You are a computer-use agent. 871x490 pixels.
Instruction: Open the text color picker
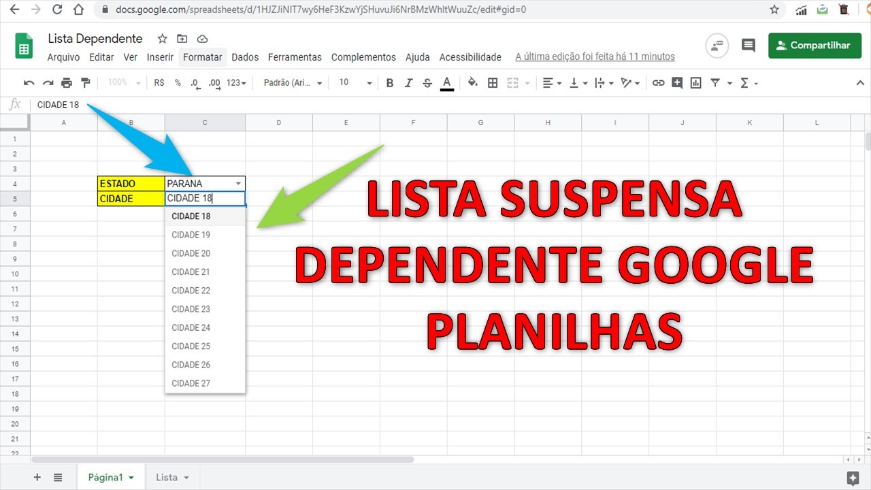(447, 83)
